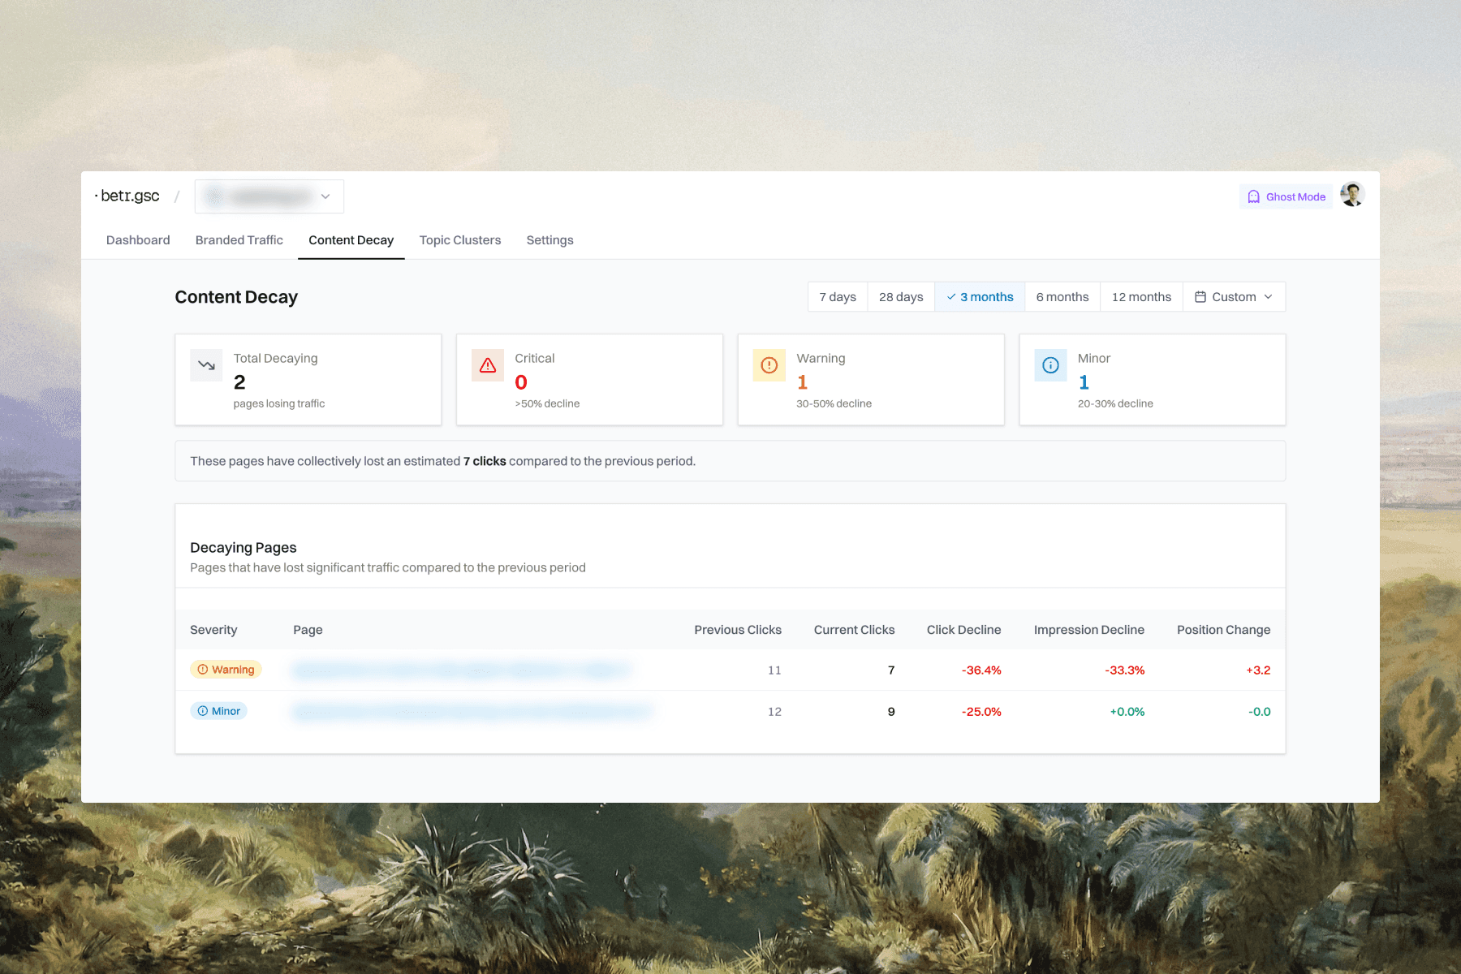
Task: Click the calendar icon beside Custom
Action: 1200,297
